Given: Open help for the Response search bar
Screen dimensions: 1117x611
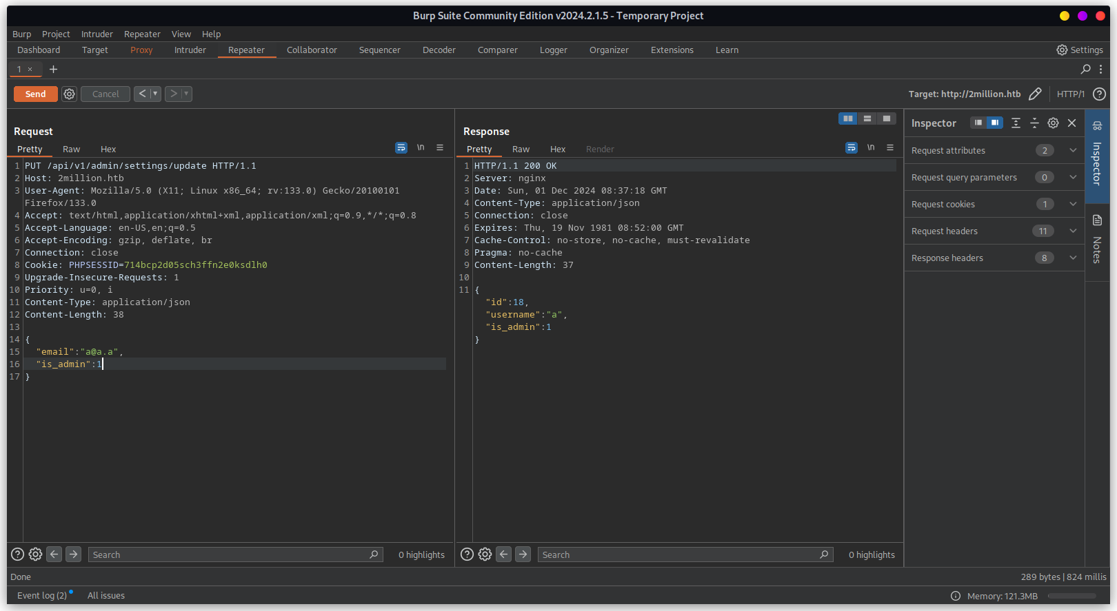Looking at the screenshot, I should (467, 555).
